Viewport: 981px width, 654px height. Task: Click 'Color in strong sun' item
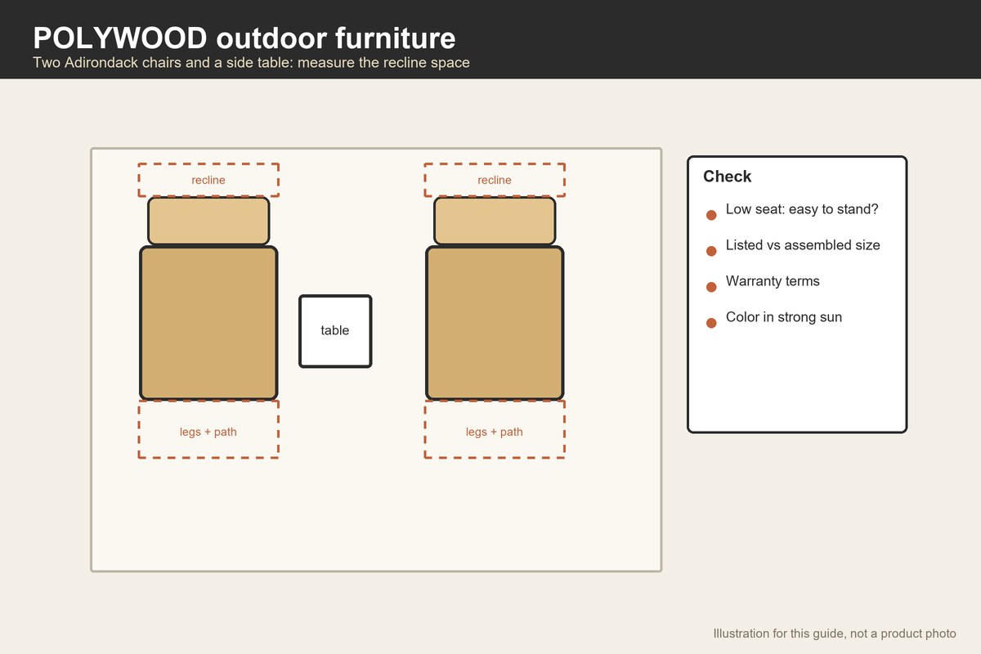tap(784, 317)
